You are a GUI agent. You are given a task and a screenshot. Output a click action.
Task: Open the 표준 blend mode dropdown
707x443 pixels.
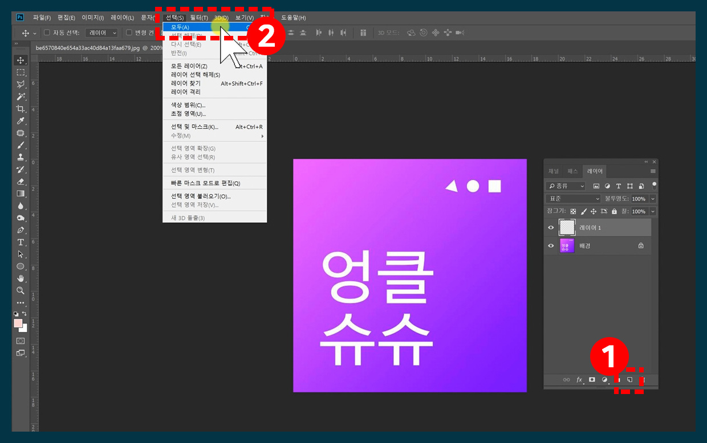click(x=573, y=199)
